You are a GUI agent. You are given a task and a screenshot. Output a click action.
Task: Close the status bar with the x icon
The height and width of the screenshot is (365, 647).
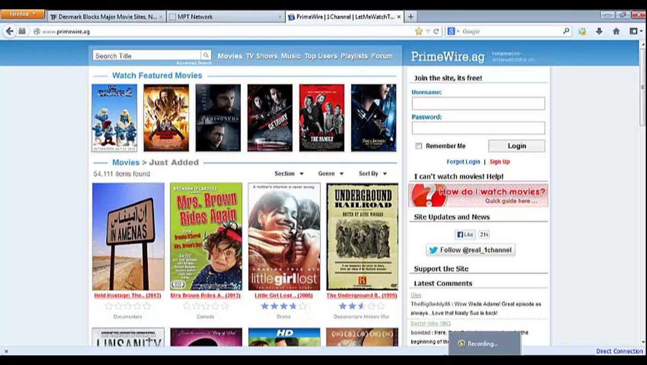6,351
